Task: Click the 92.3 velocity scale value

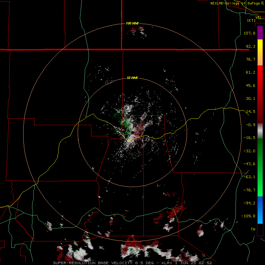Action: 251,46
